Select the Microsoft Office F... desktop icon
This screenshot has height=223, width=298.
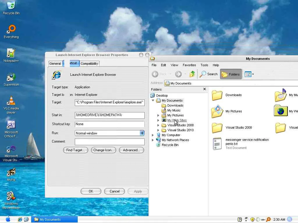11,129
